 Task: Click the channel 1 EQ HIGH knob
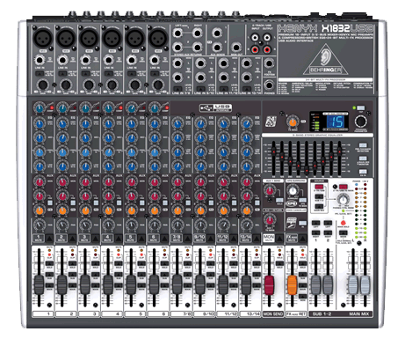[x=40, y=124]
